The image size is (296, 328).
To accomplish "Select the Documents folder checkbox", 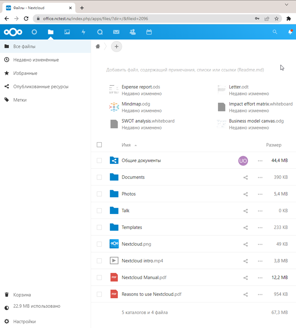I will pyautogui.click(x=99, y=177).
